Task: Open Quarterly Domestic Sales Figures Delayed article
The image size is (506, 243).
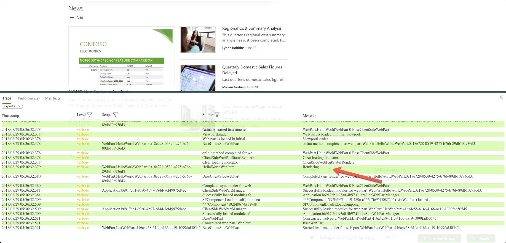Action: point(252,70)
